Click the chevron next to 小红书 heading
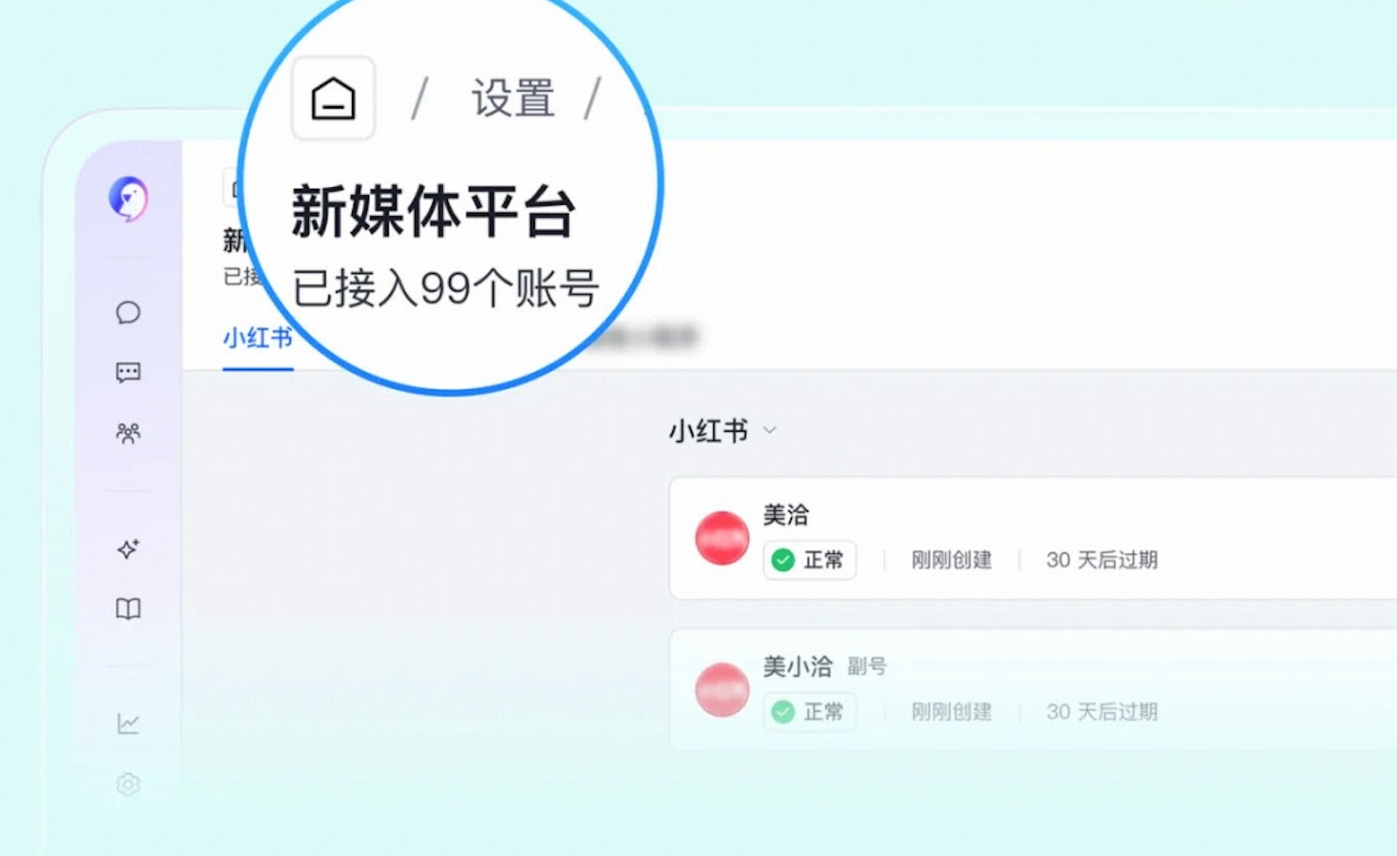 click(769, 430)
